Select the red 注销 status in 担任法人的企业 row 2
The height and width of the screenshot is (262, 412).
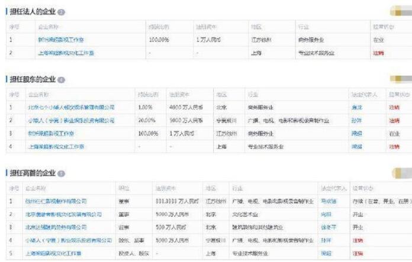click(x=378, y=53)
